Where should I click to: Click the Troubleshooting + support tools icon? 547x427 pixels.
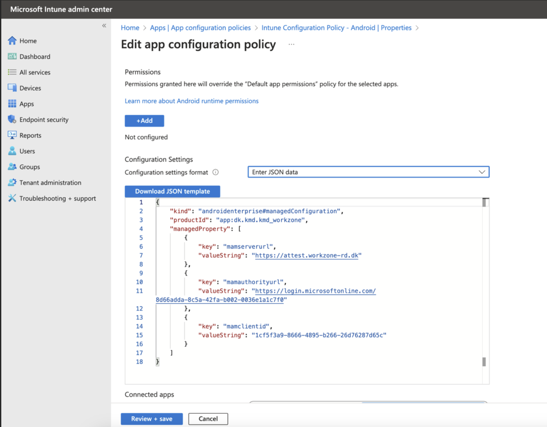(12, 198)
